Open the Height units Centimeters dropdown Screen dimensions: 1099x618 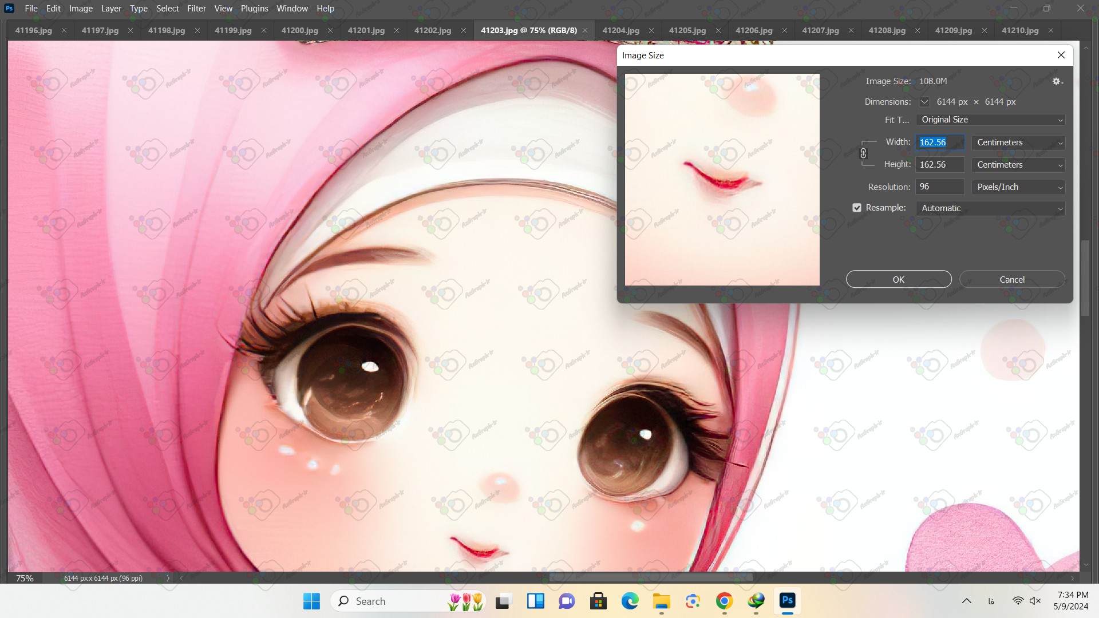pyautogui.click(x=1018, y=165)
